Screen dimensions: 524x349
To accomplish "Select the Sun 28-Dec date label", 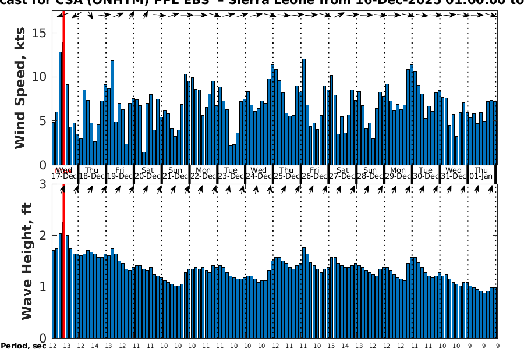I will [x=370, y=173].
